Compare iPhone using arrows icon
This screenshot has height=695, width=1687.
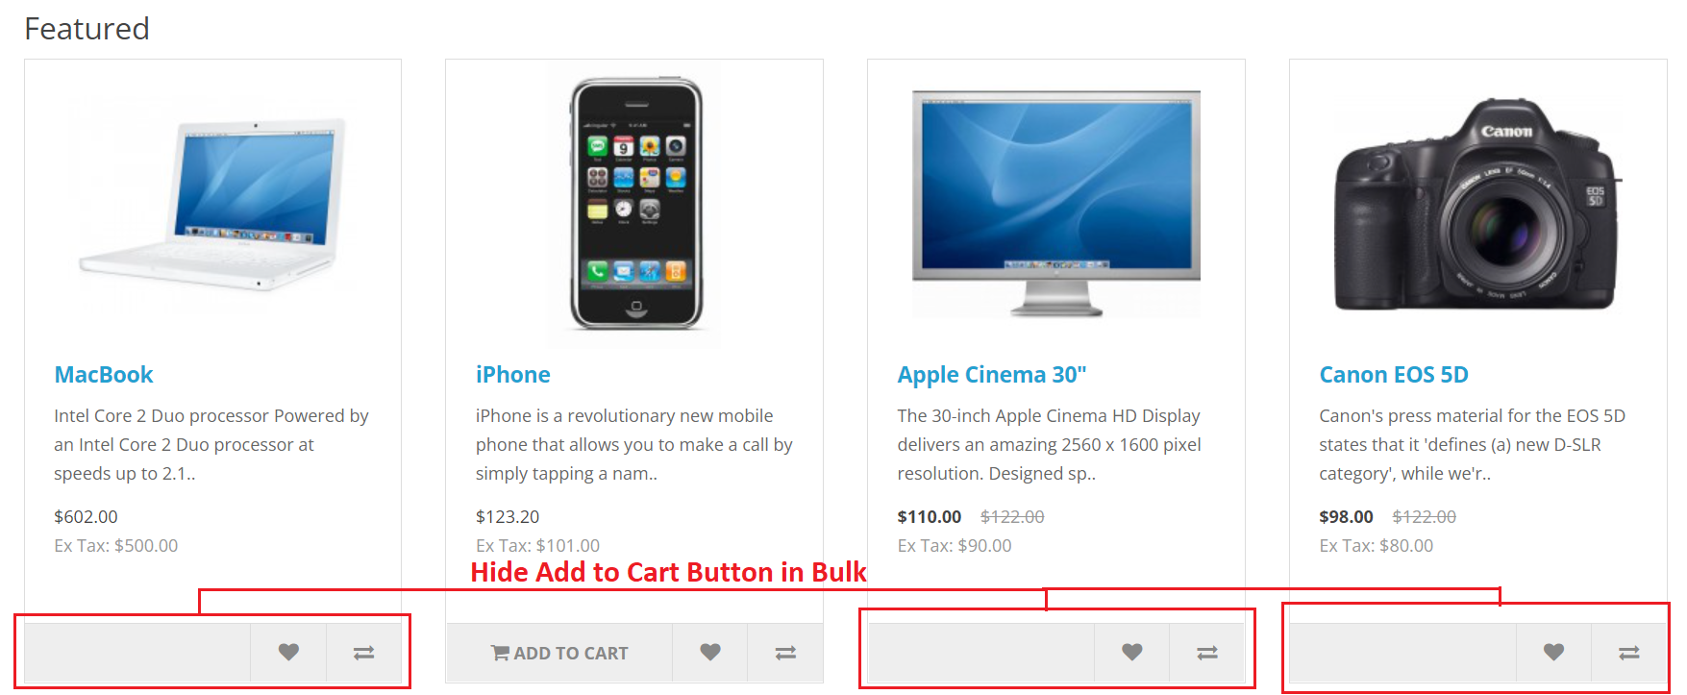785,653
